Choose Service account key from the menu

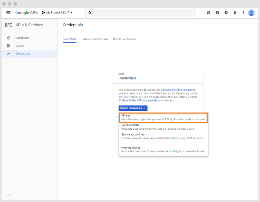(163, 136)
